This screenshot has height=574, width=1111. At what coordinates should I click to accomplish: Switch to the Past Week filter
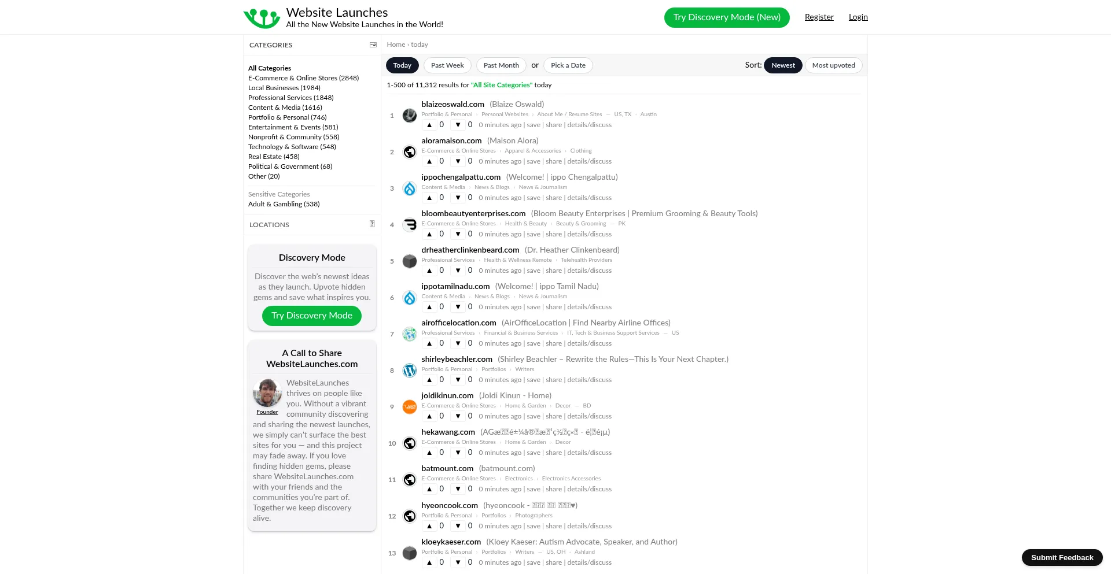point(447,65)
